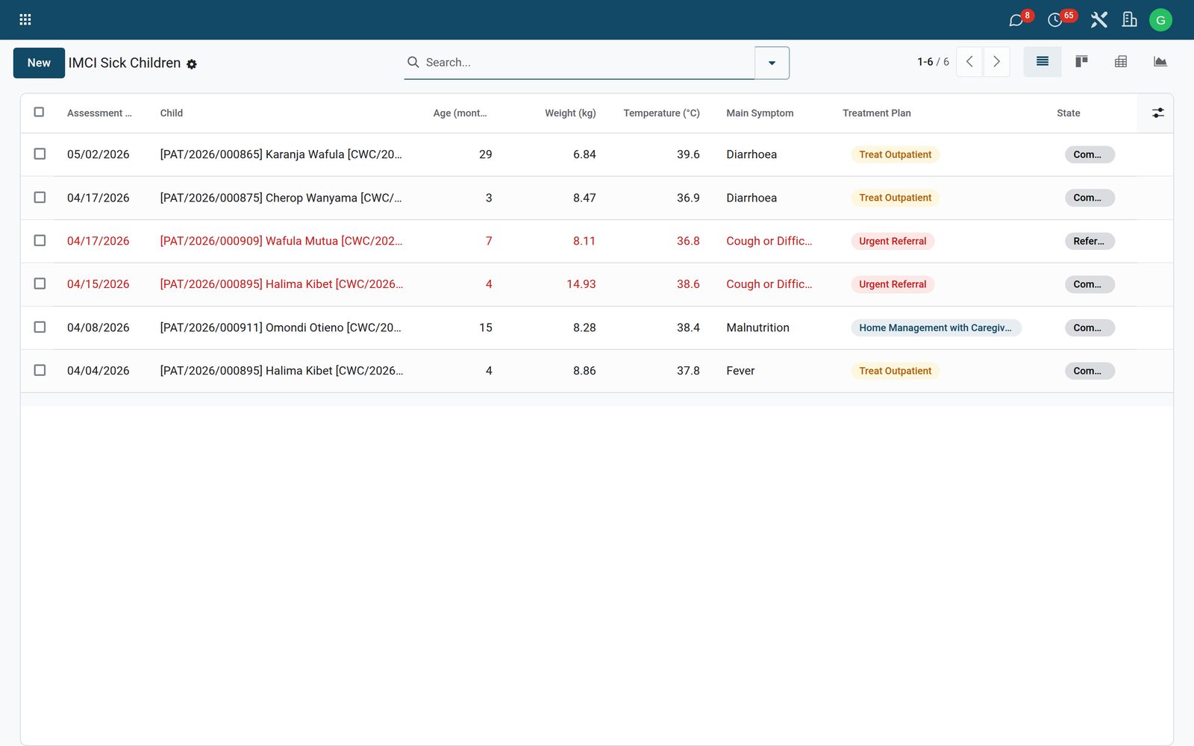Open the main apps grid menu
1194x746 pixels.
[x=25, y=19]
